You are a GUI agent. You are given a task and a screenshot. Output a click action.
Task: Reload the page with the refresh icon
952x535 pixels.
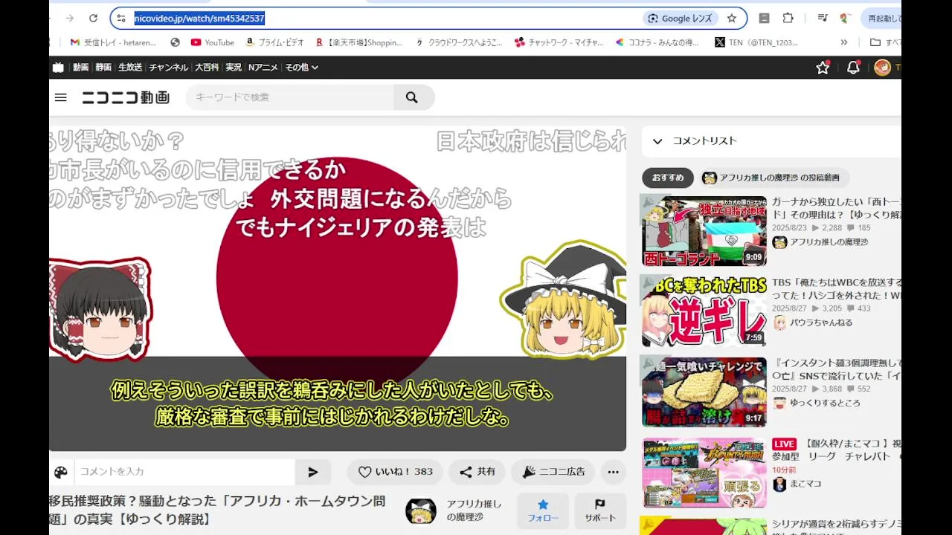point(93,18)
